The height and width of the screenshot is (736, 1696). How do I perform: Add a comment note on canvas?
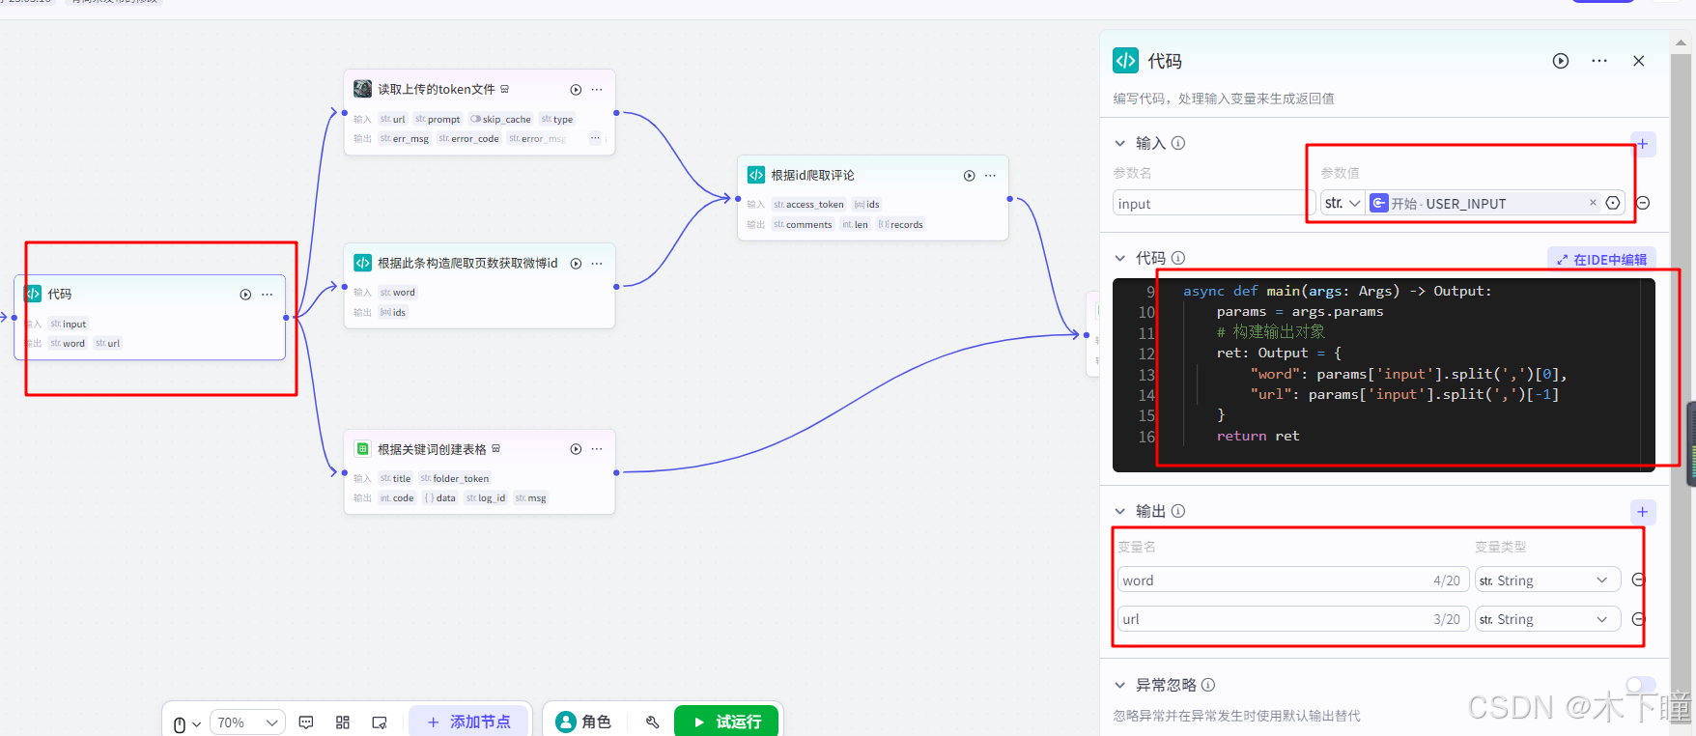click(x=306, y=722)
